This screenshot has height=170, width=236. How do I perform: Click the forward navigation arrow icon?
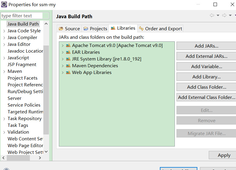pyautogui.click(x=224, y=16)
